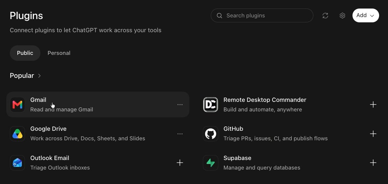This screenshot has height=184, width=388.
Task: Click the GitHub octocat icon
Action: pos(210,134)
